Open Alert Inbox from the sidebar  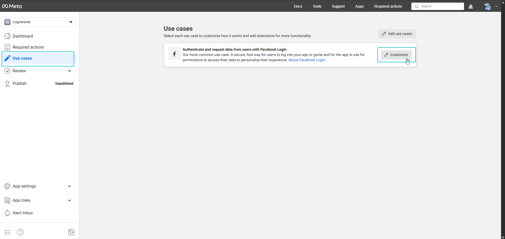[23, 213]
